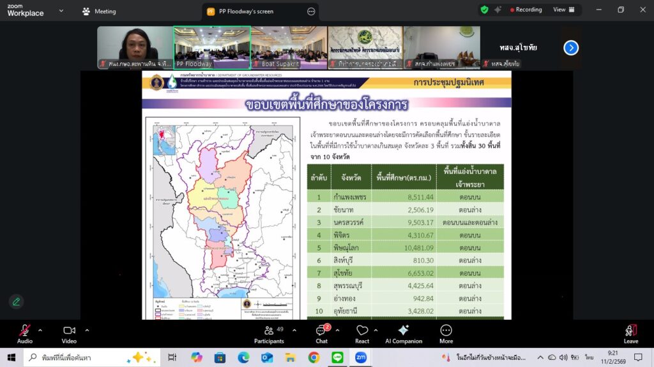The height and width of the screenshot is (367, 654).
Task: Expand audio options chevron
Action: (x=40, y=330)
